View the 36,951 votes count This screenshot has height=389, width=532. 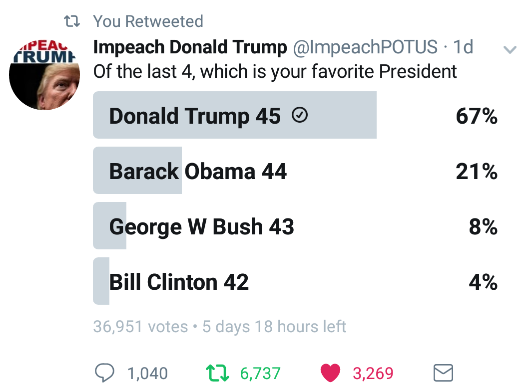point(140,327)
